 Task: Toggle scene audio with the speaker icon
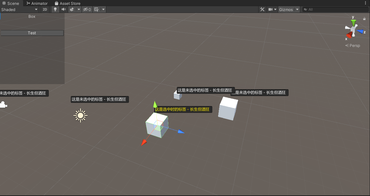[x=63, y=9]
